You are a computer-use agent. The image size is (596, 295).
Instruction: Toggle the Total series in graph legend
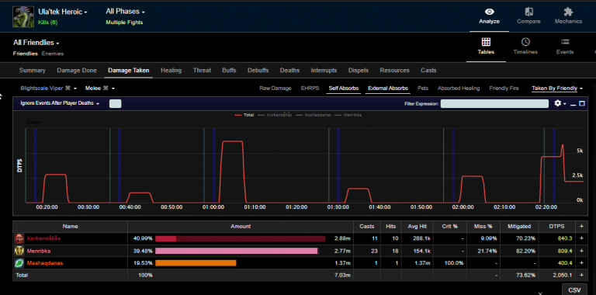244,115
